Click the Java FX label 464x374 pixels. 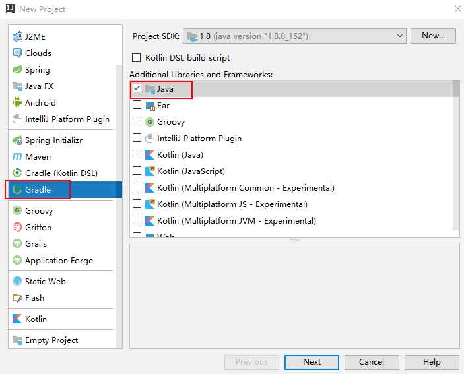click(39, 86)
